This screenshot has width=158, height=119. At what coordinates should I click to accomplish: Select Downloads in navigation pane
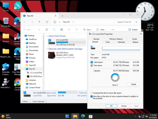pos(33,50)
